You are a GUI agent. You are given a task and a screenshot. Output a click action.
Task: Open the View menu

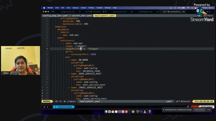point(68,8)
